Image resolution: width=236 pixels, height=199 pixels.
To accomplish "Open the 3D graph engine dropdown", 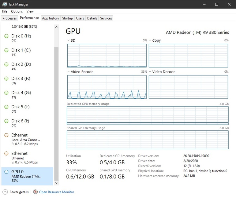I will pyautogui.click(x=69, y=40).
